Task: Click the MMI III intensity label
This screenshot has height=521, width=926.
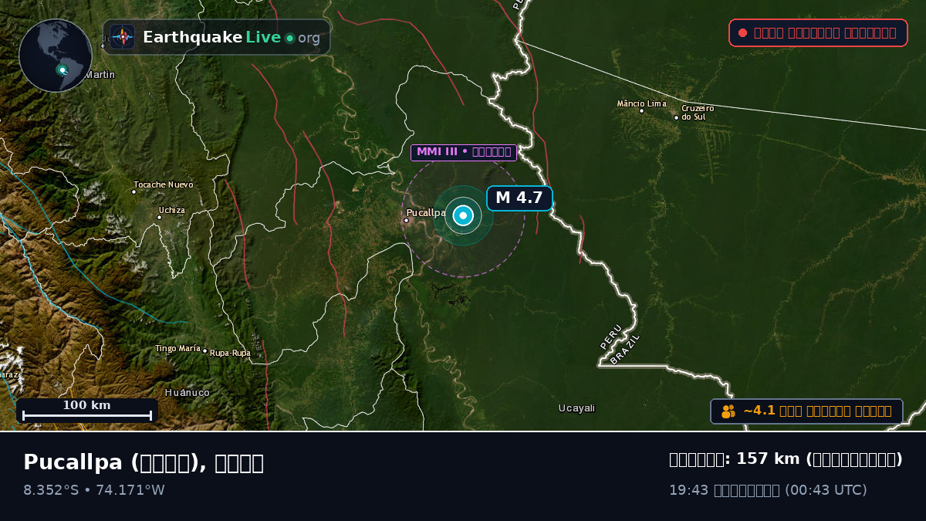Action: pyautogui.click(x=464, y=152)
